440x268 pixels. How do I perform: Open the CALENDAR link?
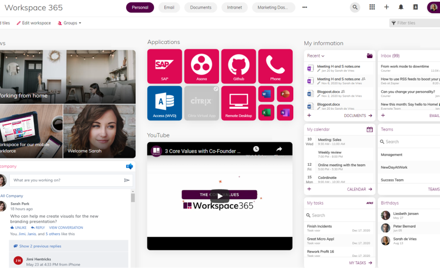(359, 189)
